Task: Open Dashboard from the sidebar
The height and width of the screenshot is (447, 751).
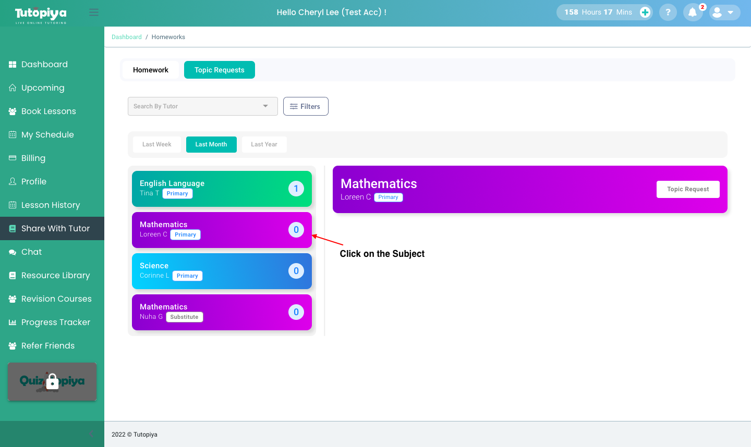Action: point(44,64)
